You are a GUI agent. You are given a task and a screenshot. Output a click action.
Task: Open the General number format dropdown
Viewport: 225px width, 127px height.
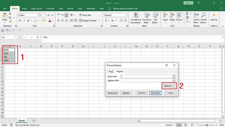point(126,15)
